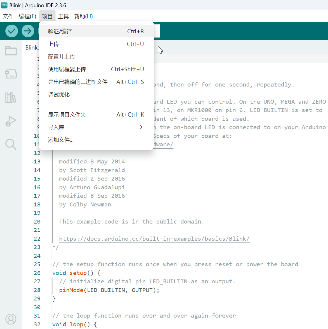Click the Verify checkmark toolbar icon
This screenshot has width=328, height=329.
(x=12, y=31)
